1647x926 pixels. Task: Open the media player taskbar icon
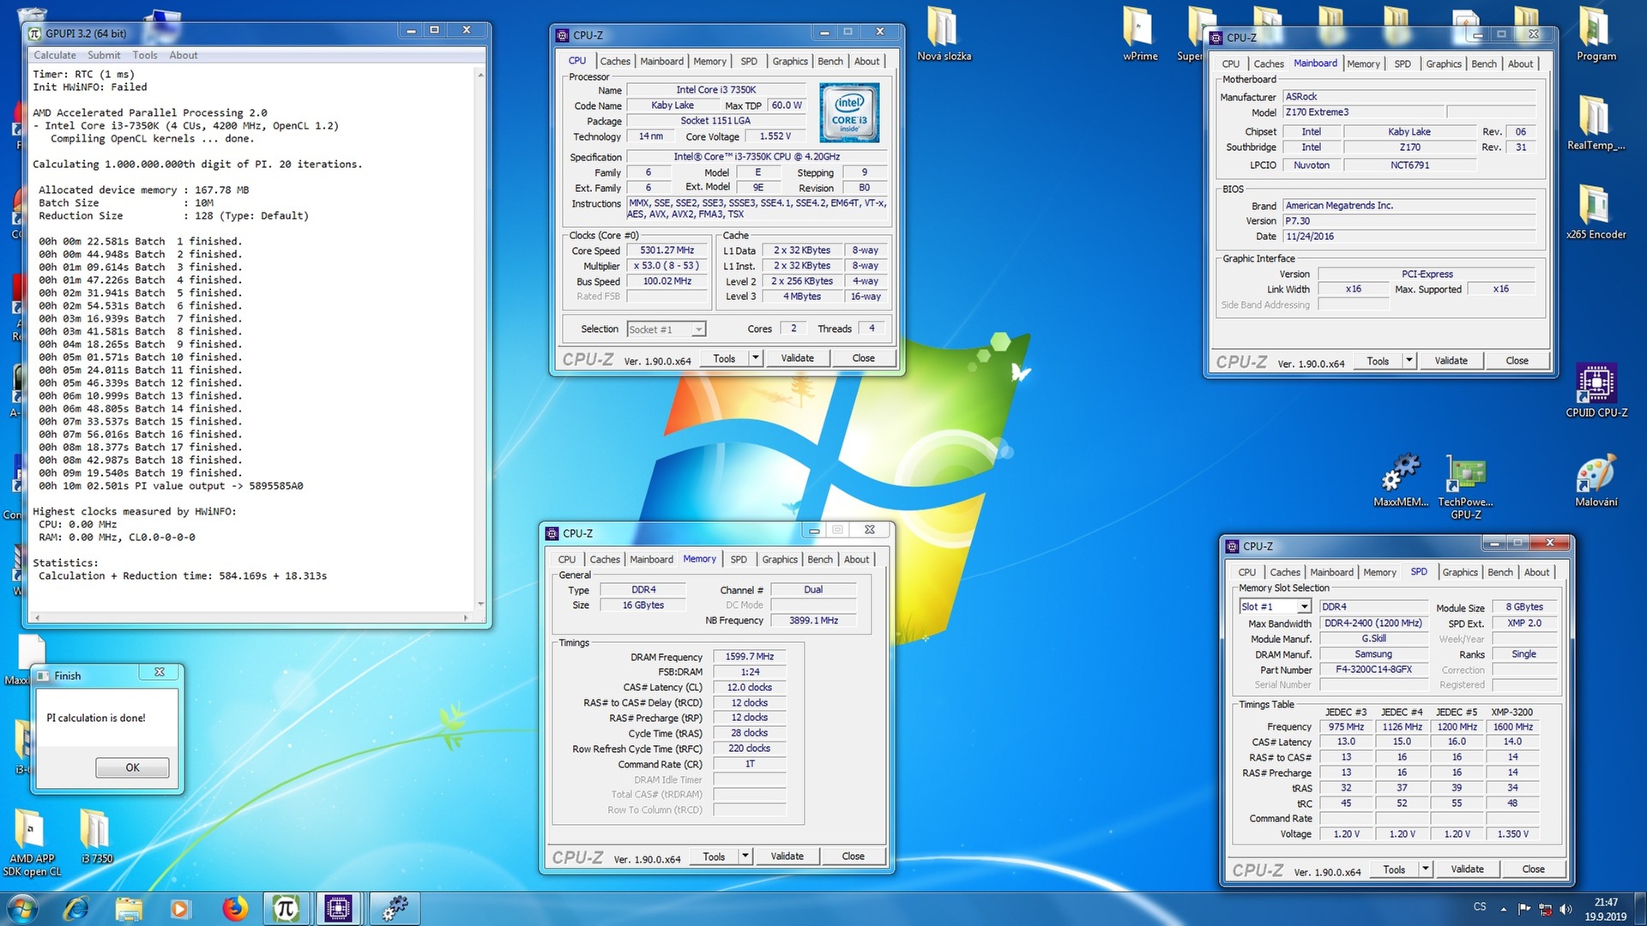[180, 909]
